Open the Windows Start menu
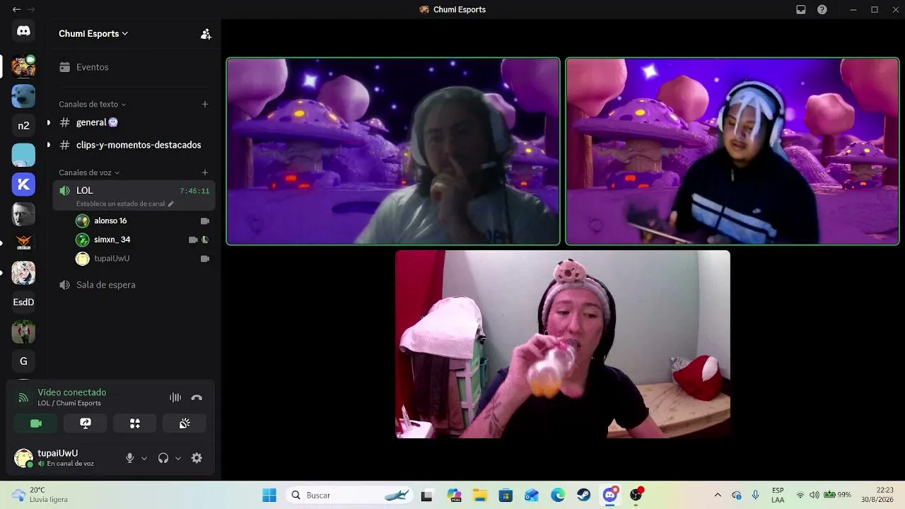Screen dimensions: 905x509 [x=269, y=495]
